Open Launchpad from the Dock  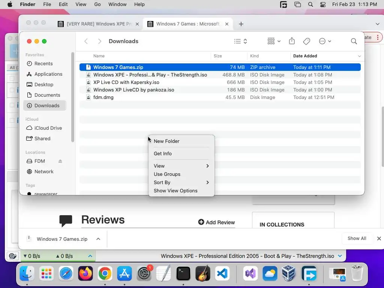pyautogui.click(x=46, y=273)
